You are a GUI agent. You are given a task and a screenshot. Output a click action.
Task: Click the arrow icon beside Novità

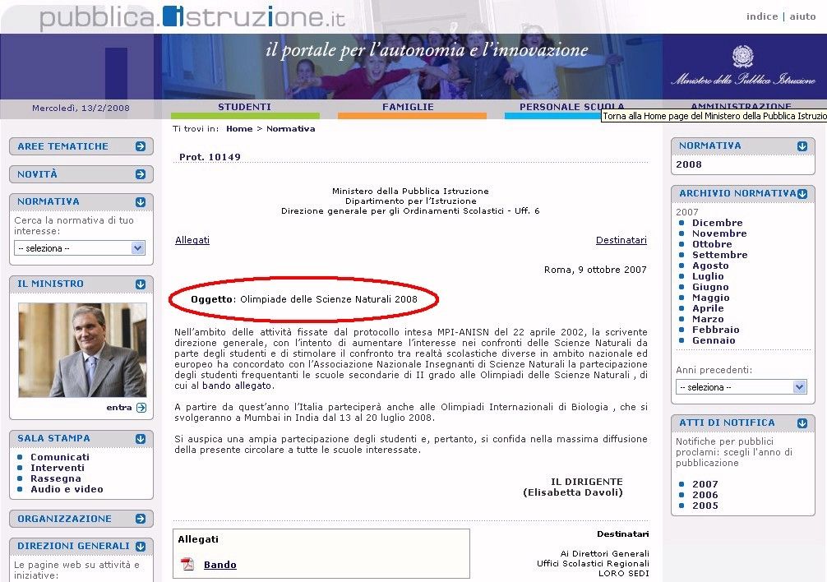click(x=141, y=174)
